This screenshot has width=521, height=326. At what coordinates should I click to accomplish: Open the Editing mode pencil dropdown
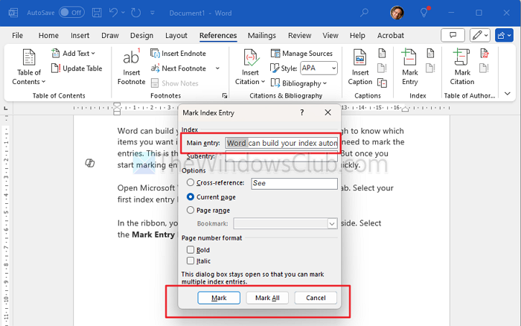[480, 35]
